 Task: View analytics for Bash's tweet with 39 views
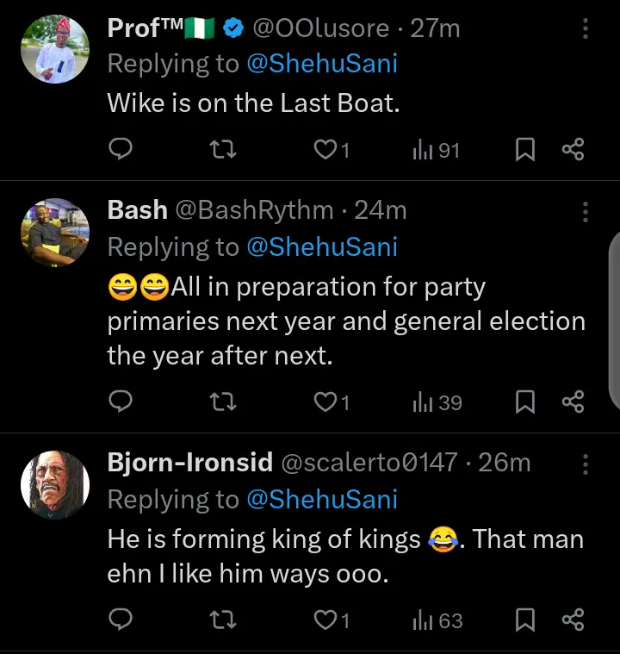[437, 402]
